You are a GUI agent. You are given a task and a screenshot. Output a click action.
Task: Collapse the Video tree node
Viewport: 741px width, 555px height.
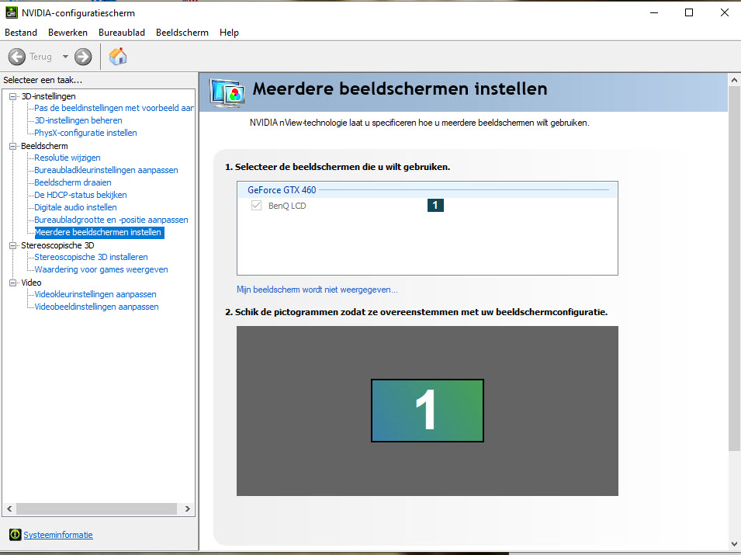tap(12, 283)
